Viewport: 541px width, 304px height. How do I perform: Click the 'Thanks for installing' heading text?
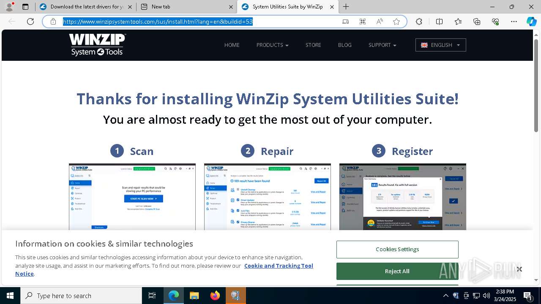click(268, 99)
